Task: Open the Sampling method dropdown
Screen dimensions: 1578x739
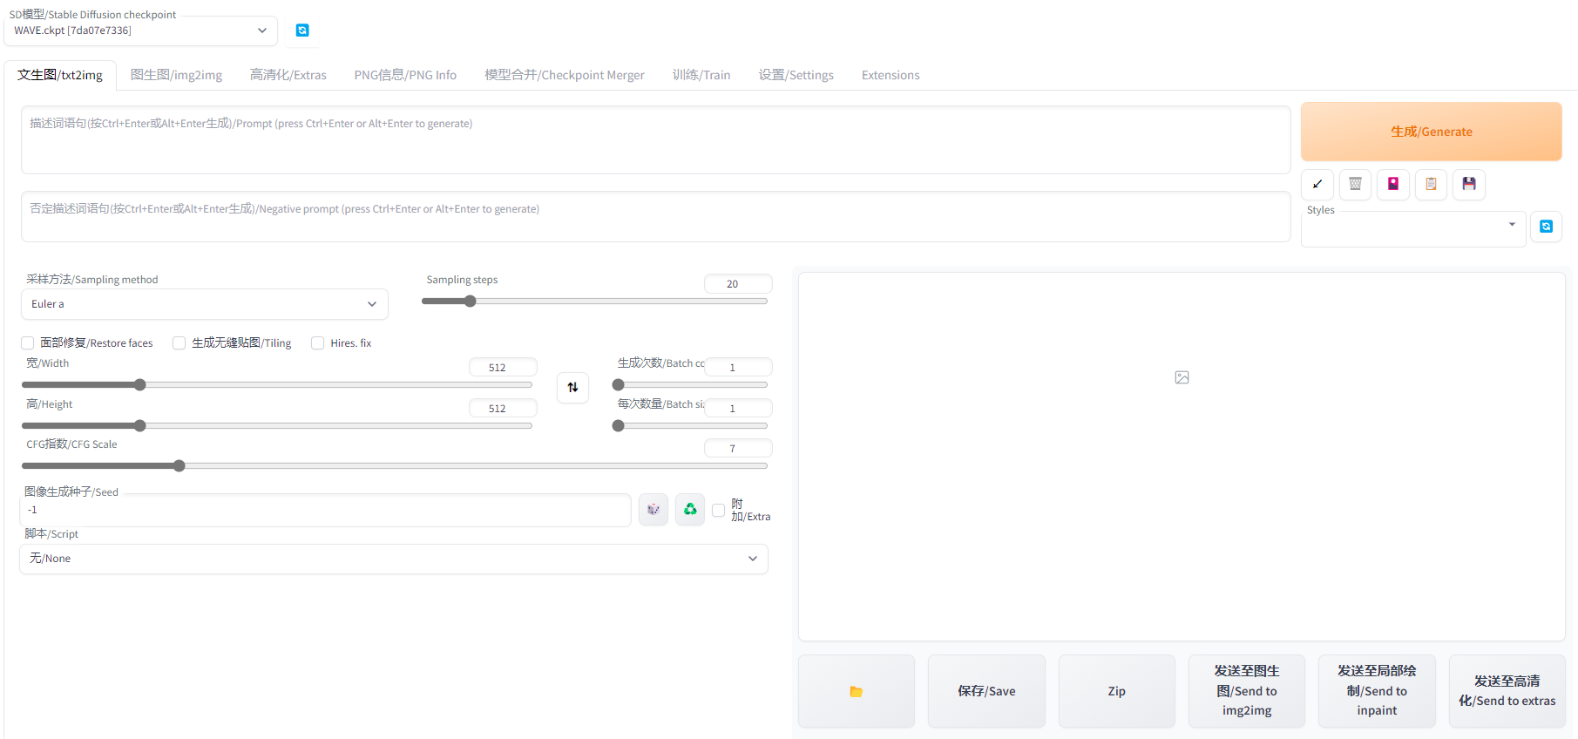Action: tap(204, 304)
